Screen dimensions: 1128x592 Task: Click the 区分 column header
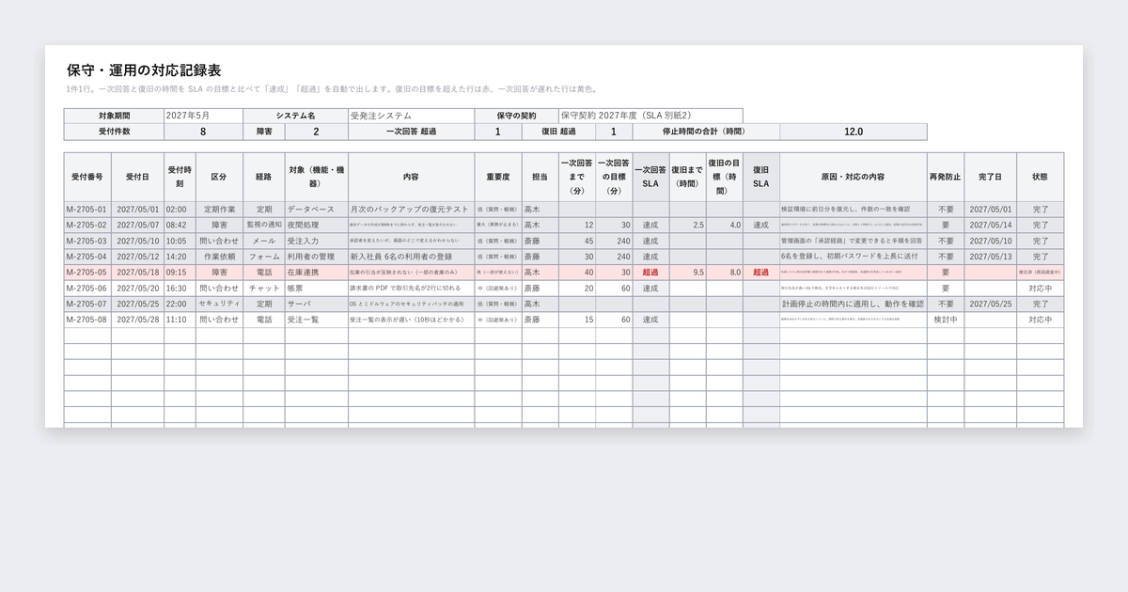point(220,177)
